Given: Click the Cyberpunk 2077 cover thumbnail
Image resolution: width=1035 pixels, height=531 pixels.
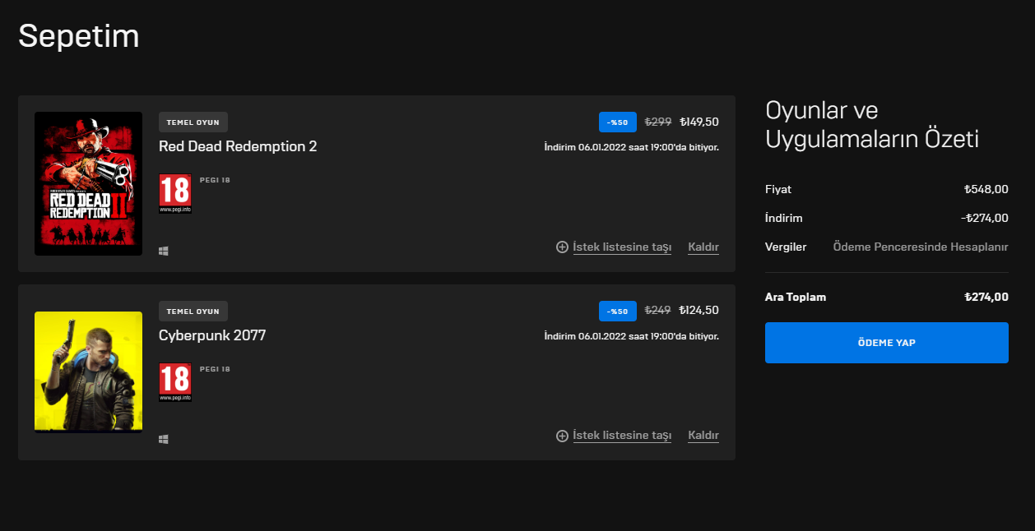Looking at the screenshot, I should coord(88,372).
